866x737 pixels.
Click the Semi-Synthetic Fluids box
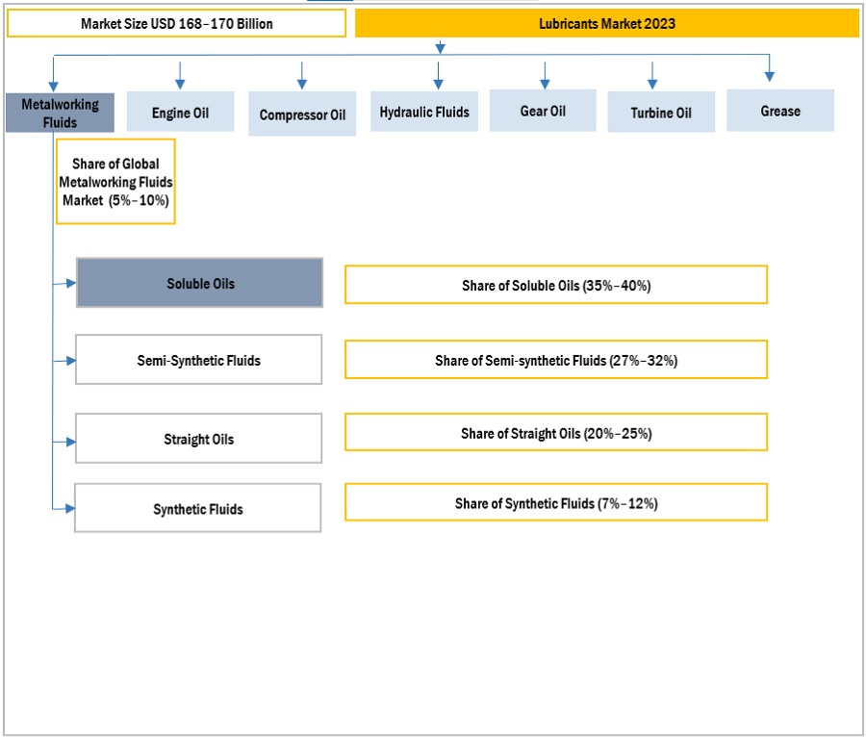click(198, 360)
